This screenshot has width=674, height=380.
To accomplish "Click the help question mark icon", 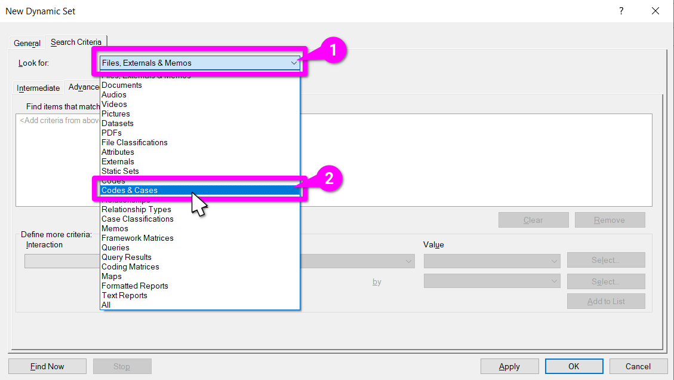I will [621, 11].
